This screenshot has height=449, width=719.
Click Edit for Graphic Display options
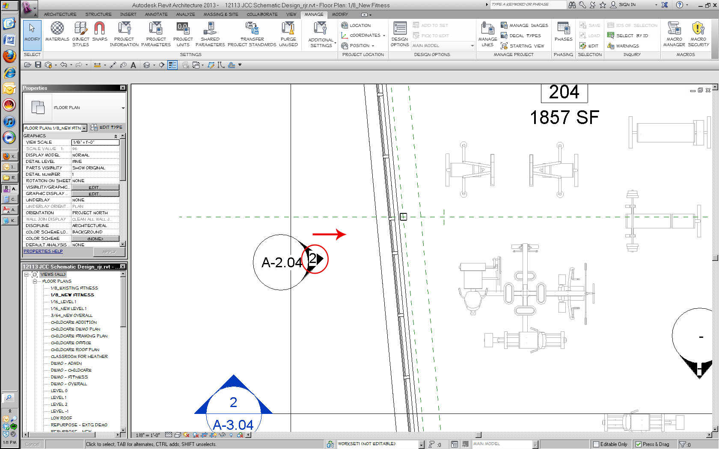[x=95, y=194]
